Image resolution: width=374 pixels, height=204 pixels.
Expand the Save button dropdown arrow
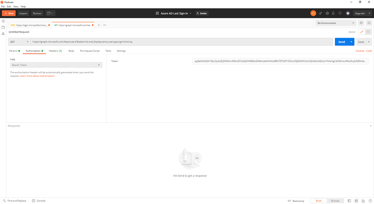[369, 42]
